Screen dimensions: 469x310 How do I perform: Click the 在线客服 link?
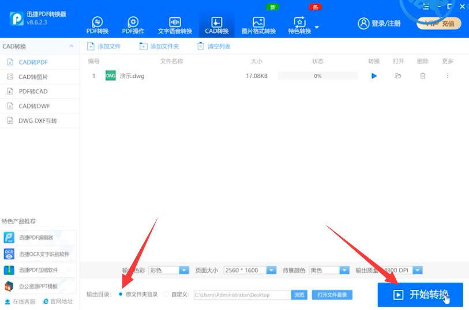pyautogui.click(x=20, y=301)
